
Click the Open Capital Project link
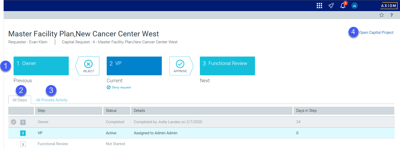(376, 32)
